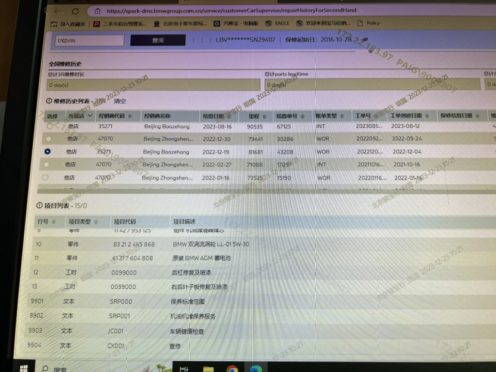Image resolution: width=496 pixels, height=372 pixels.
Task: Click the item code CX001
Action: point(116,346)
